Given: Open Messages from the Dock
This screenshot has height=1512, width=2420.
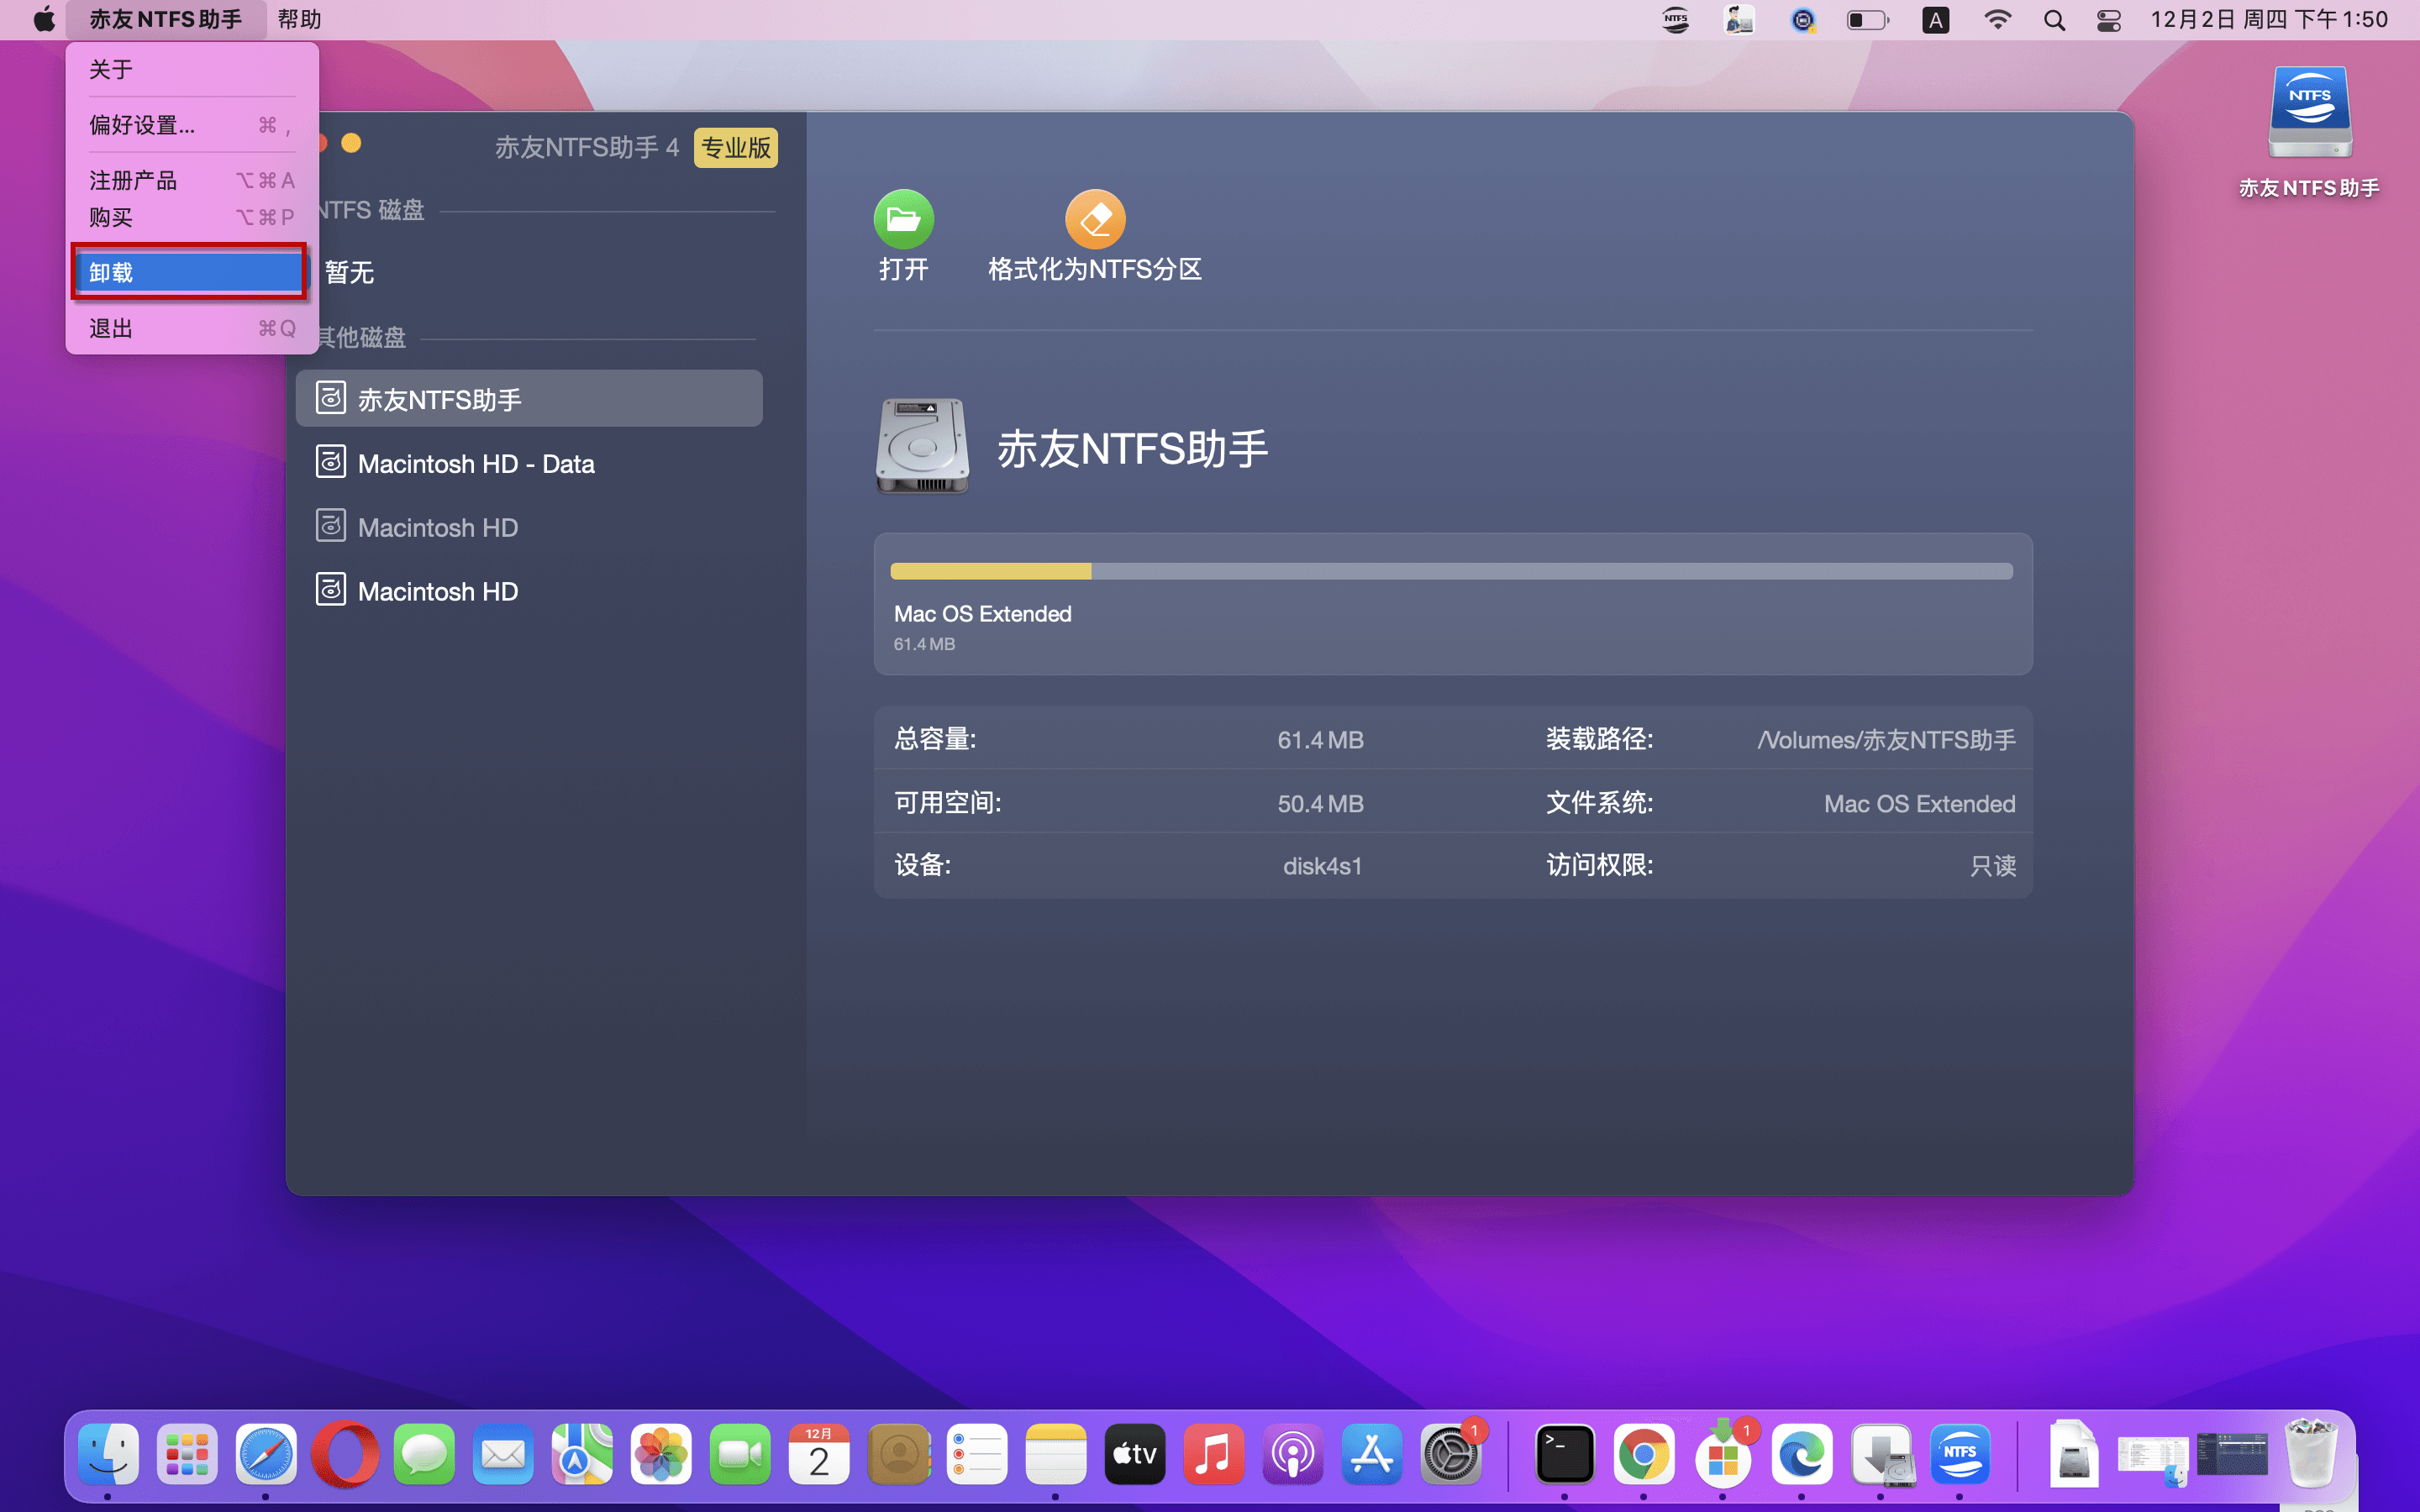Looking at the screenshot, I should (x=424, y=1453).
